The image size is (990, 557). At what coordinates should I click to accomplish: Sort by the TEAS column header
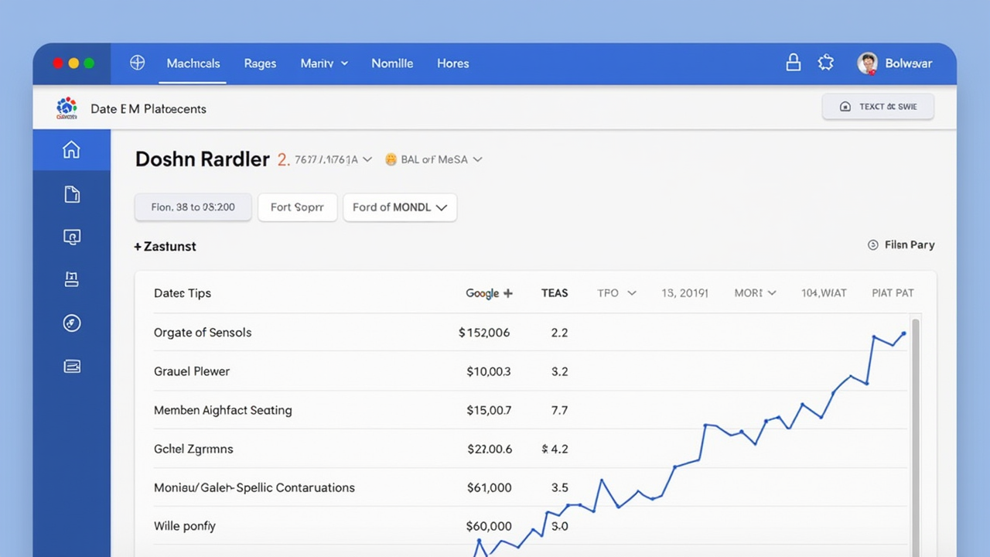tap(555, 293)
